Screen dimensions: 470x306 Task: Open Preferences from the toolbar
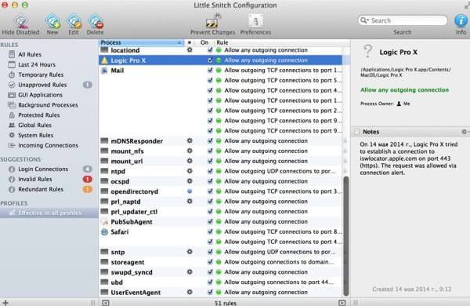(255, 21)
